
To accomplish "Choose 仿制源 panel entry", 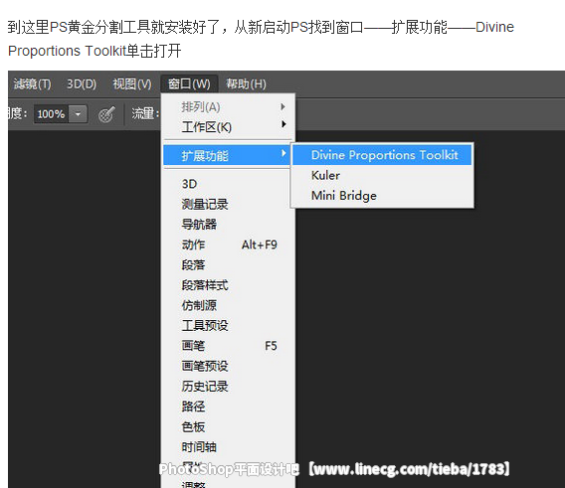I will [x=229, y=305].
